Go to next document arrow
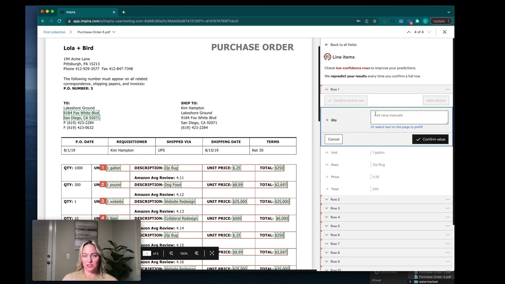This screenshot has height=284, width=505. pyautogui.click(x=429, y=32)
